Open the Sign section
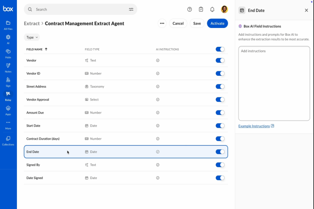This screenshot has height=209, width=314. pyautogui.click(x=8, y=81)
